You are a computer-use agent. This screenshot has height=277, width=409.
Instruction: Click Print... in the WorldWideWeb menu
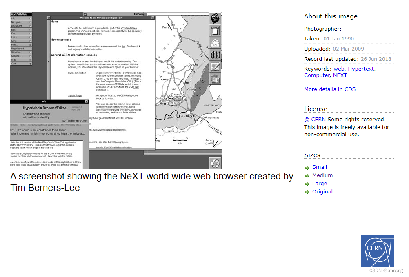click(x=21, y=45)
